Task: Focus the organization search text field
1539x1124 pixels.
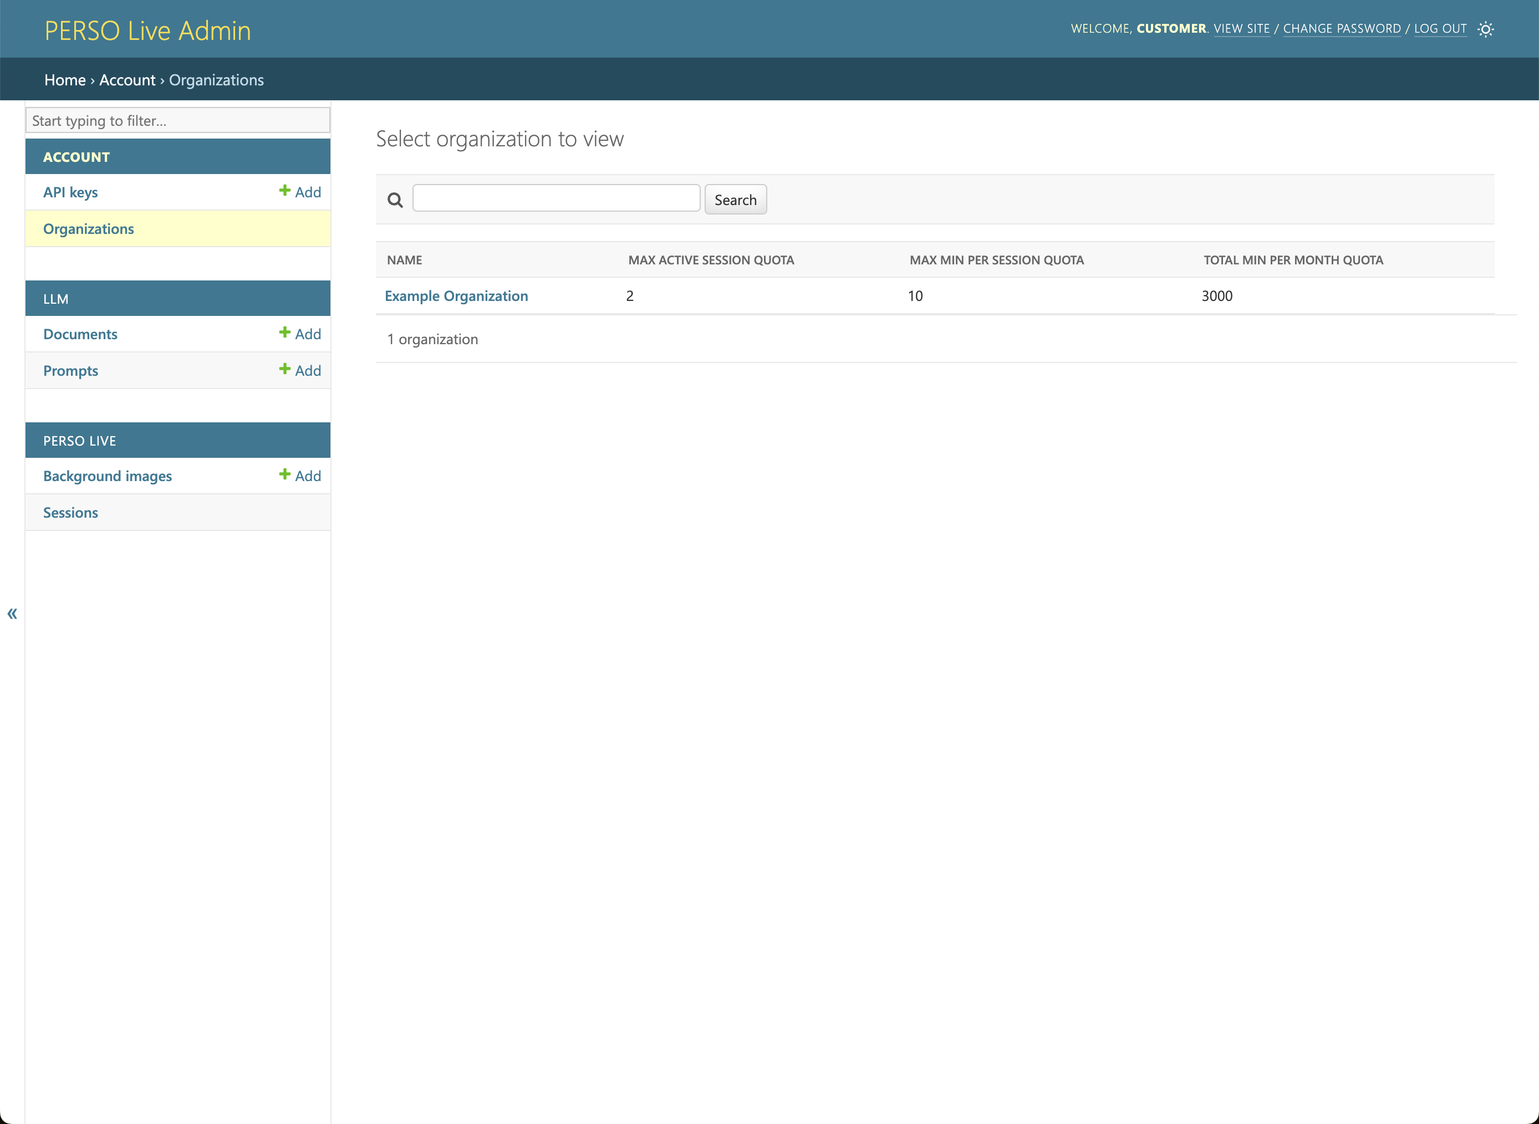Action: [556, 198]
